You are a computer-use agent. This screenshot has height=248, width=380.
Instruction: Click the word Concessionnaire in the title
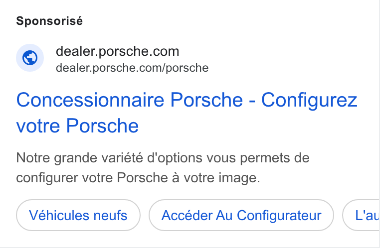90,100
